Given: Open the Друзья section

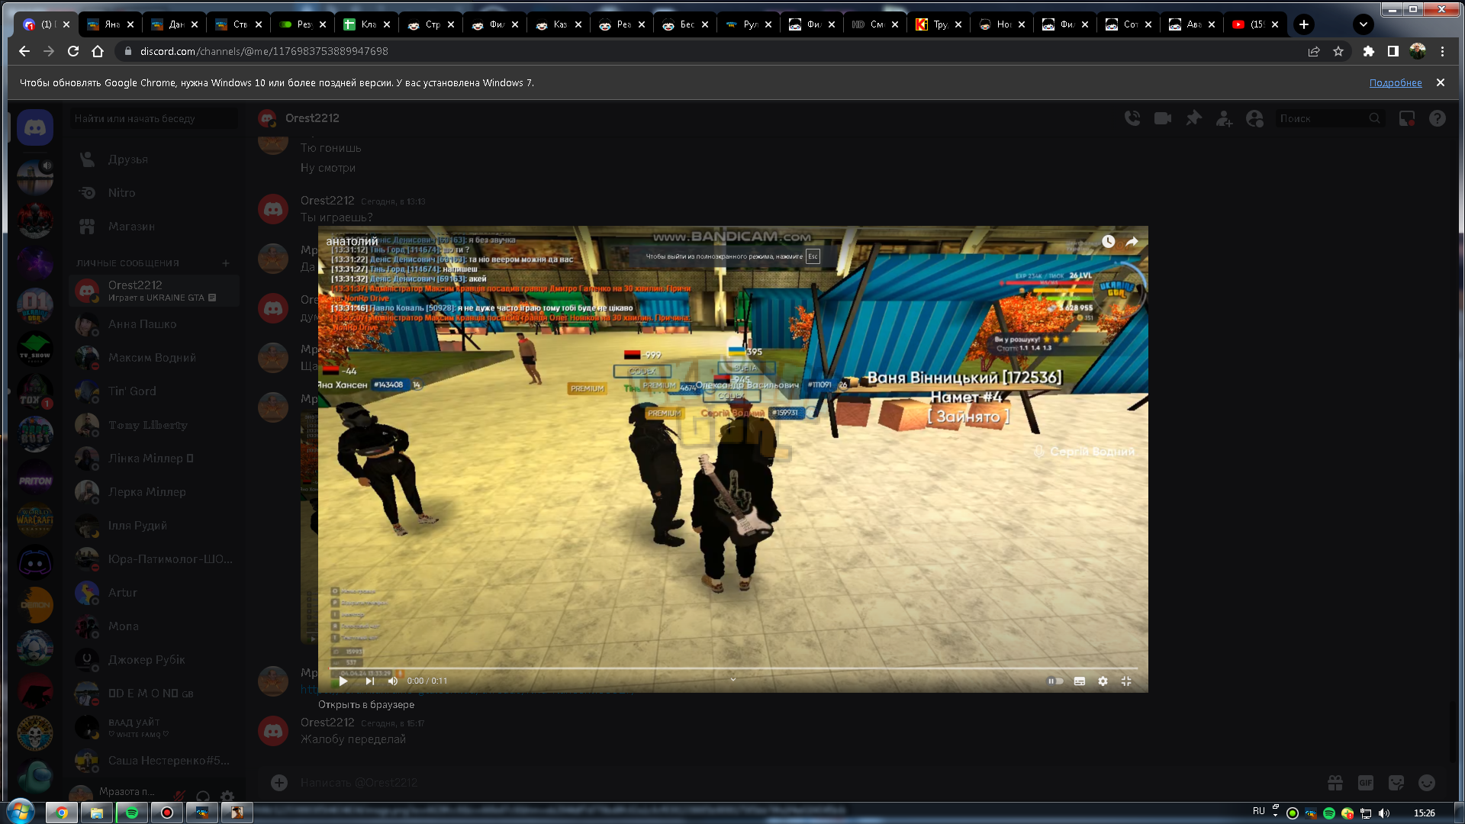Looking at the screenshot, I should pyautogui.click(x=153, y=159).
